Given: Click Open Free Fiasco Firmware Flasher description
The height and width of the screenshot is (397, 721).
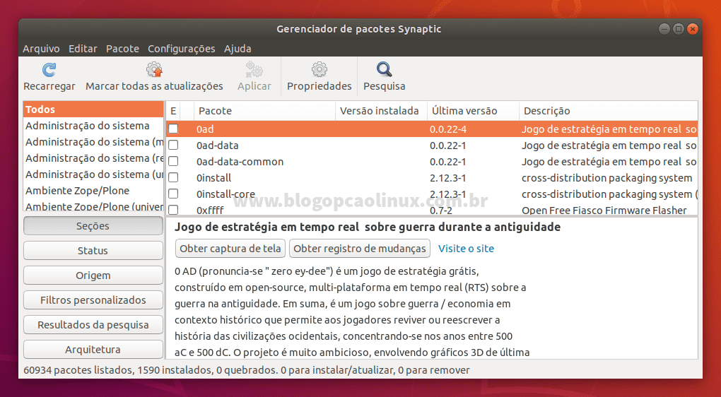Looking at the screenshot, I should pos(604,211).
